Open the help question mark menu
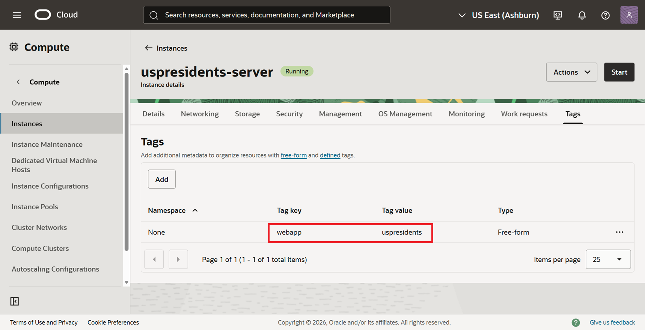 (x=605, y=15)
